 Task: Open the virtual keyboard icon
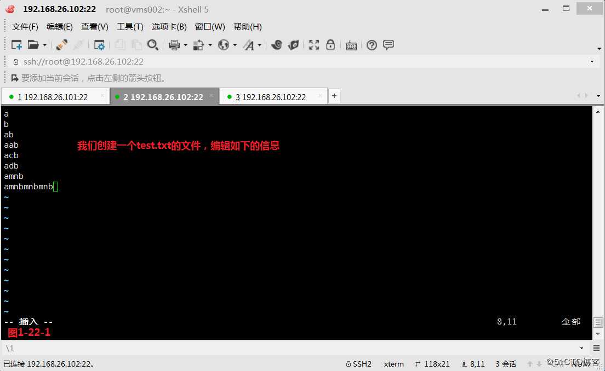tap(351, 45)
